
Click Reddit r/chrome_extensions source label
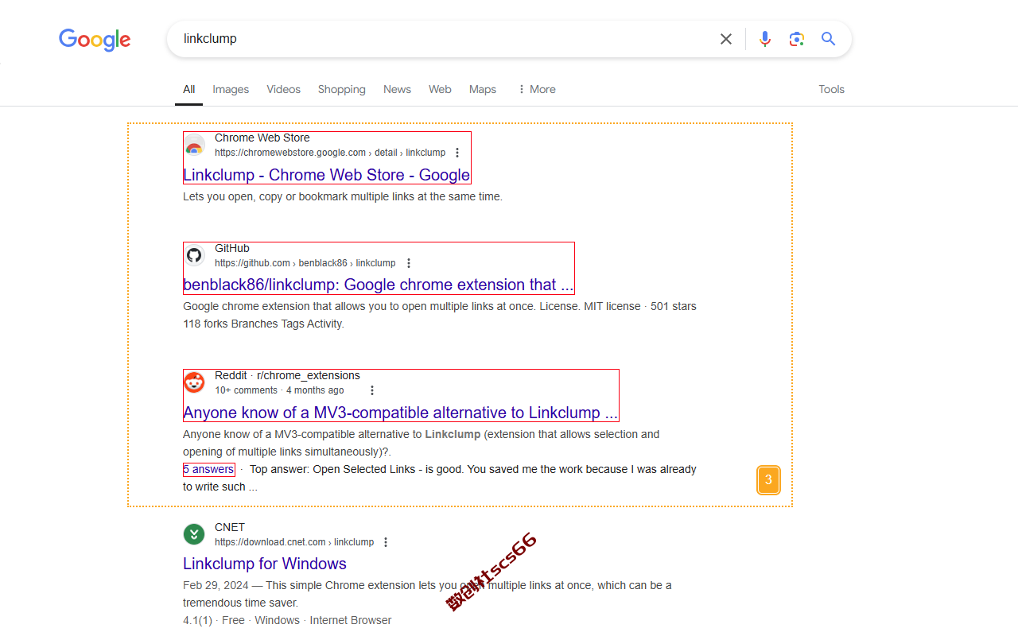pos(287,375)
